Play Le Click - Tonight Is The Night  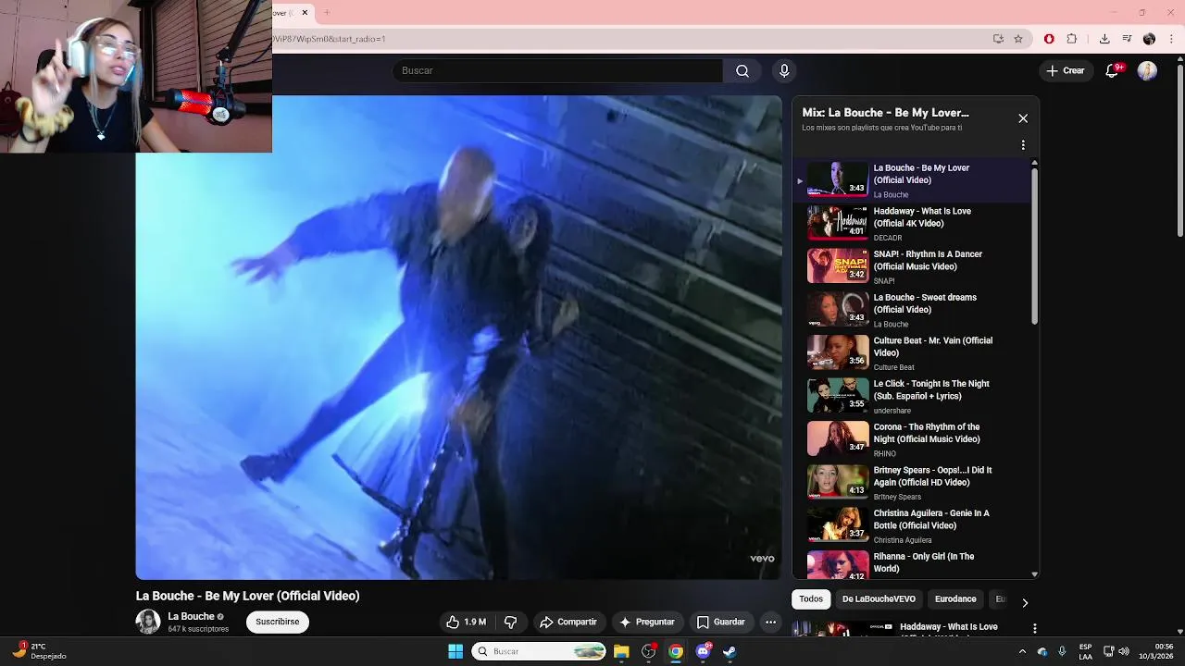pos(912,396)
